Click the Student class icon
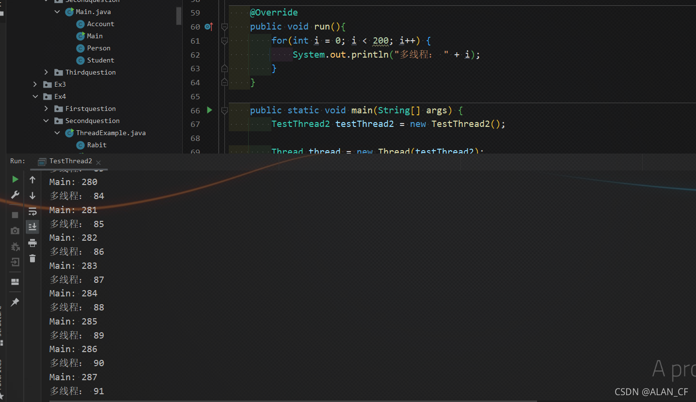Screen dimensions: 696x402 [80, 61]
